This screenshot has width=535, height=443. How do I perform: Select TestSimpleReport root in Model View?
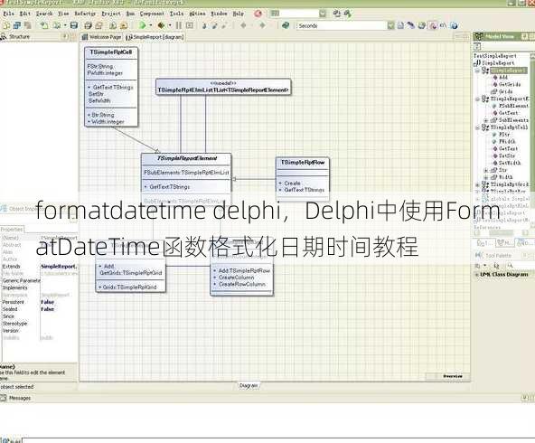[494, 56]
